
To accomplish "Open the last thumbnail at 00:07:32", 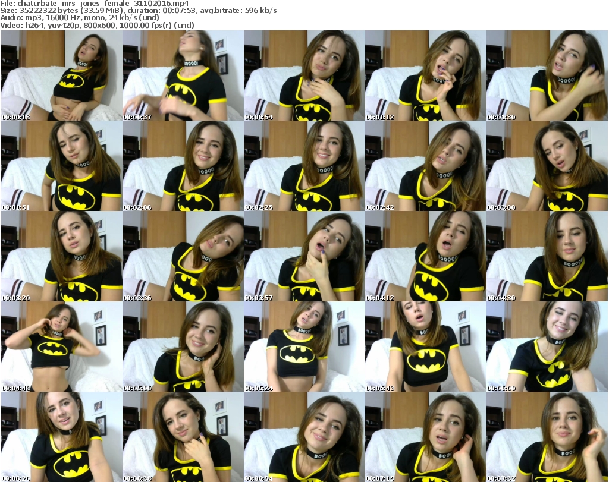I will pos(547,436).
